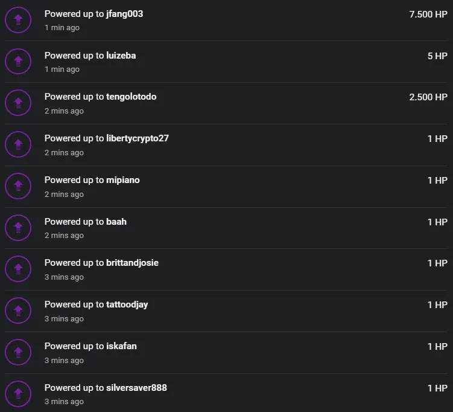Image resolution: width=453 pixels, height=412 pixels.
Task: Click the 2.500 HP amount for tengolotodo
Action: coord(428,97)
